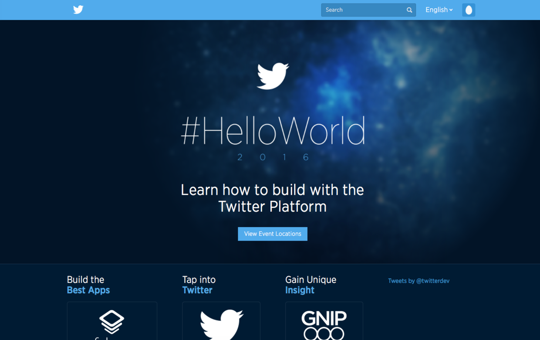Open the Twitter bird card under Tap into
This screenshot has width=540, height=340.
221,321
